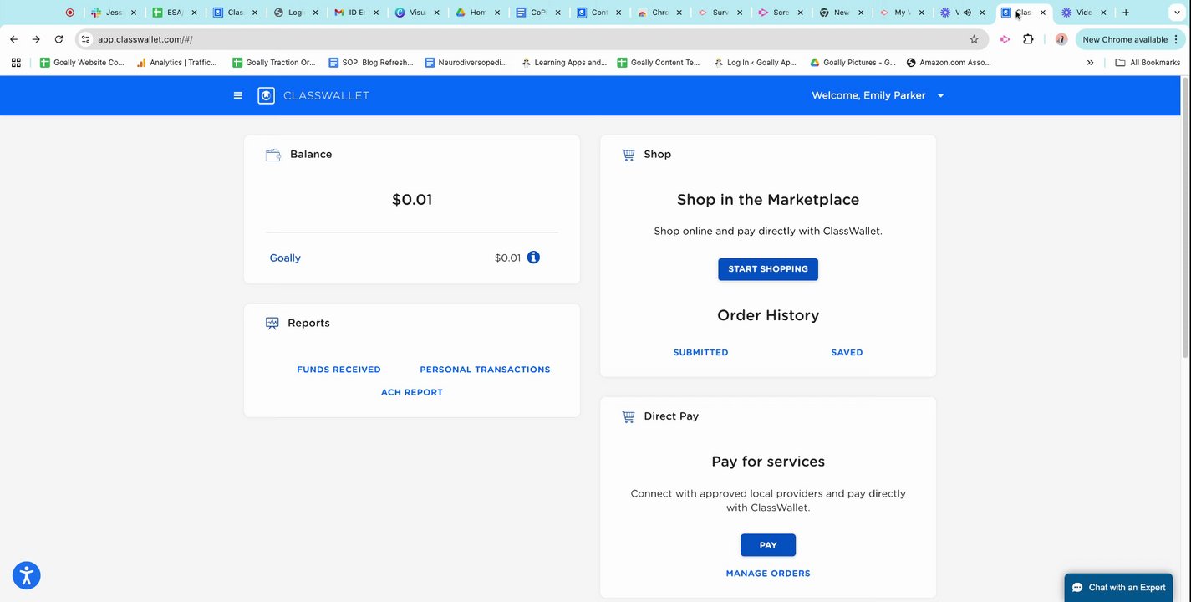Show hidden bookmarks with the double chevron
Screen dimensions: 1191x602
(1090, 63)
